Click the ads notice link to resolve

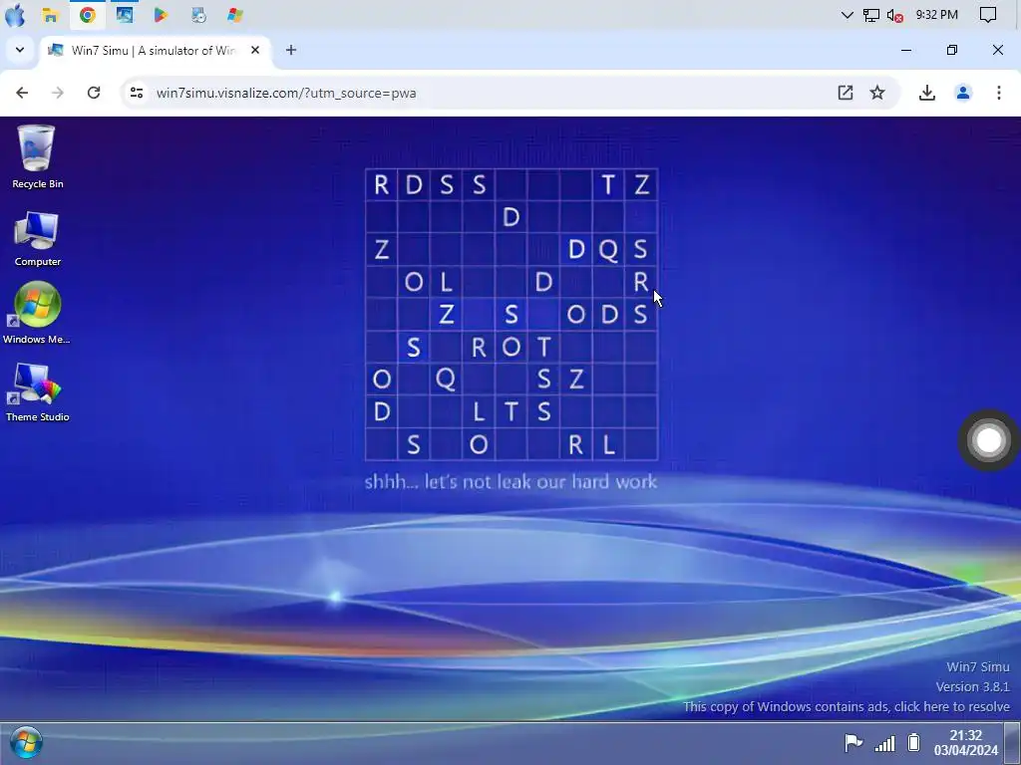tap(846, 706)
